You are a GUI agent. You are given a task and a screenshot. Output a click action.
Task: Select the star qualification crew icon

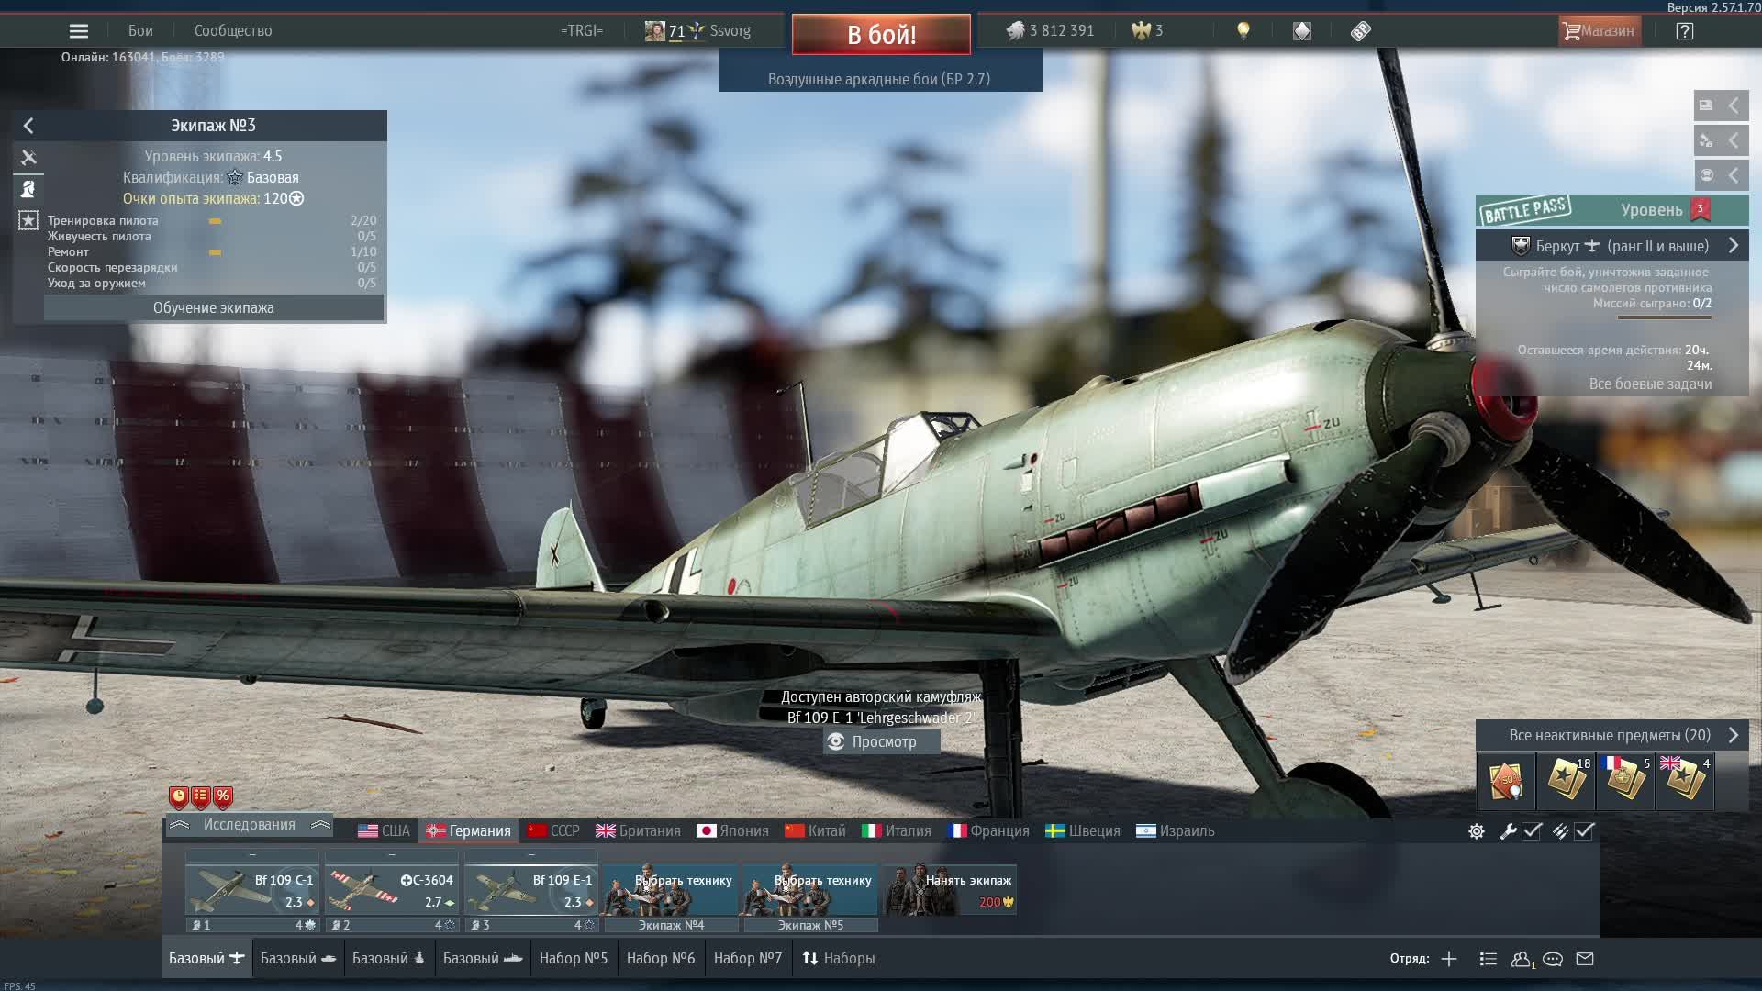[x=28, y=220]
